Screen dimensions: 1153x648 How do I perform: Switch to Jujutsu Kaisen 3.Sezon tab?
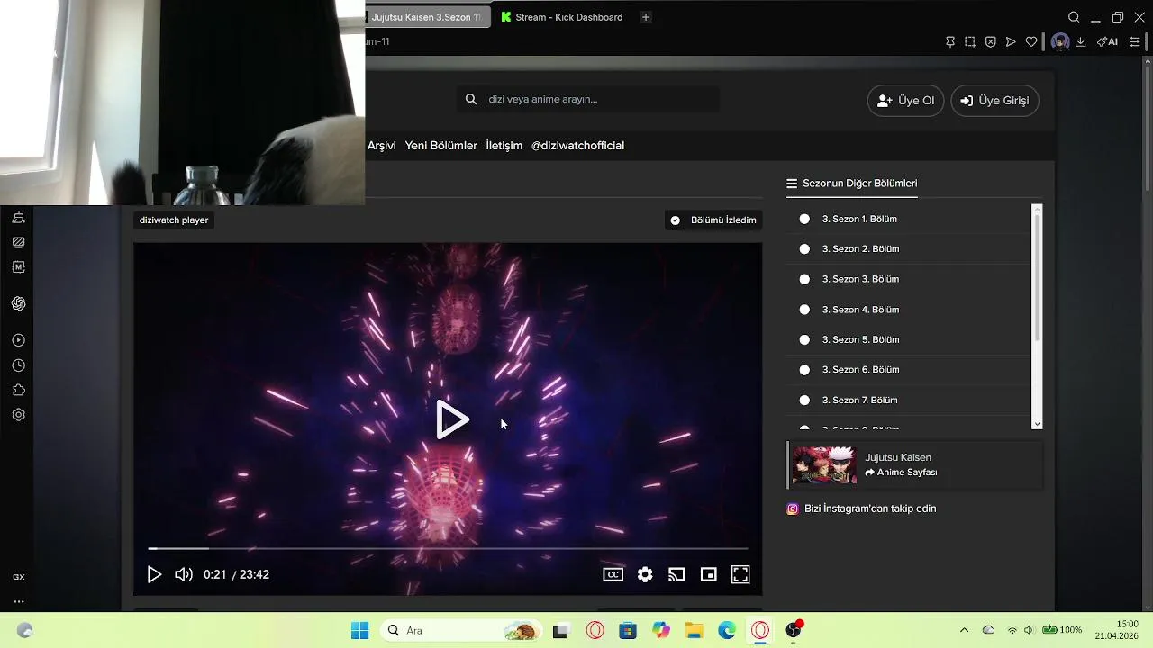tap(428, 17)
